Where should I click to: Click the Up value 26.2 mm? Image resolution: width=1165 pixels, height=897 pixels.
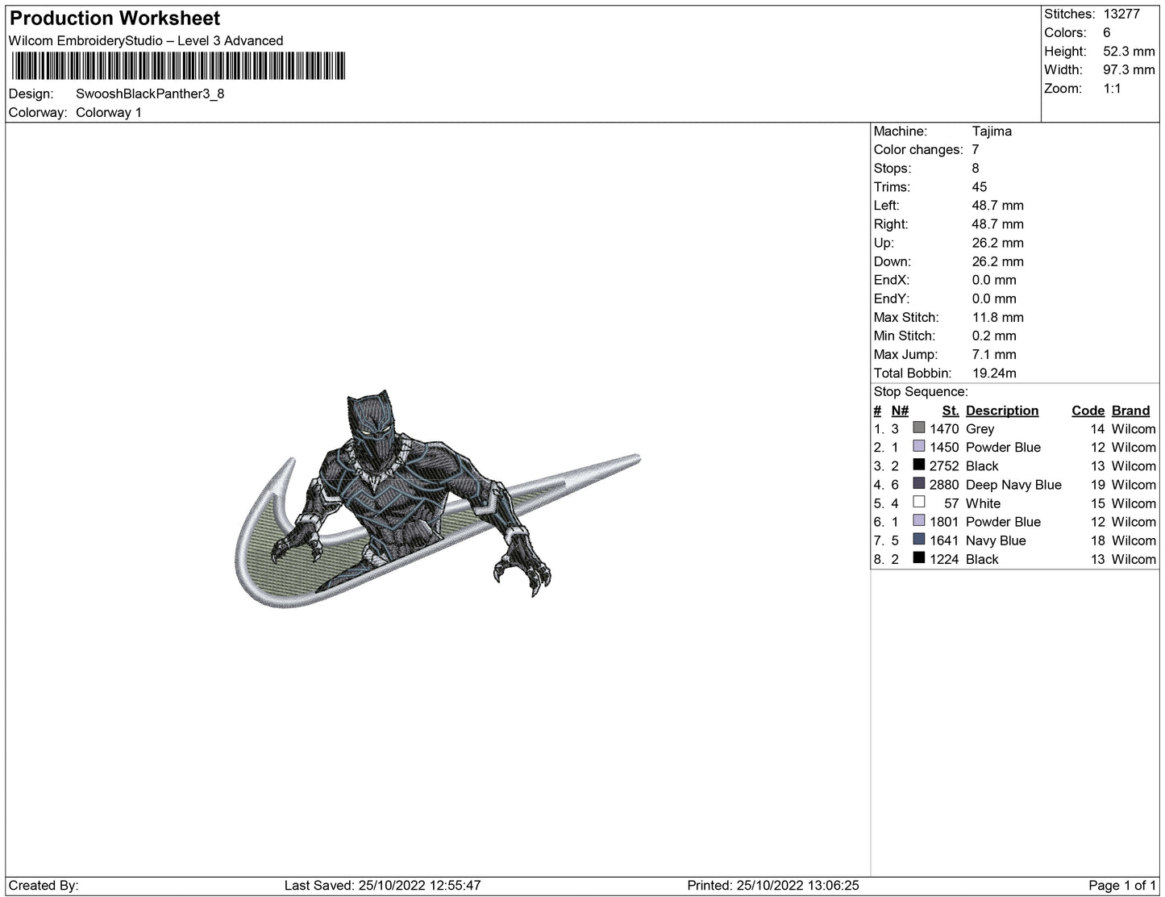tap(998, 242)
